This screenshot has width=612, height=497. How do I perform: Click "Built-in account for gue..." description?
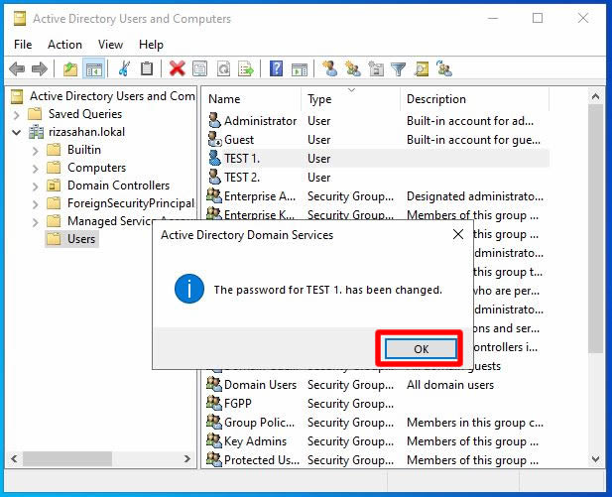(473, 140)
